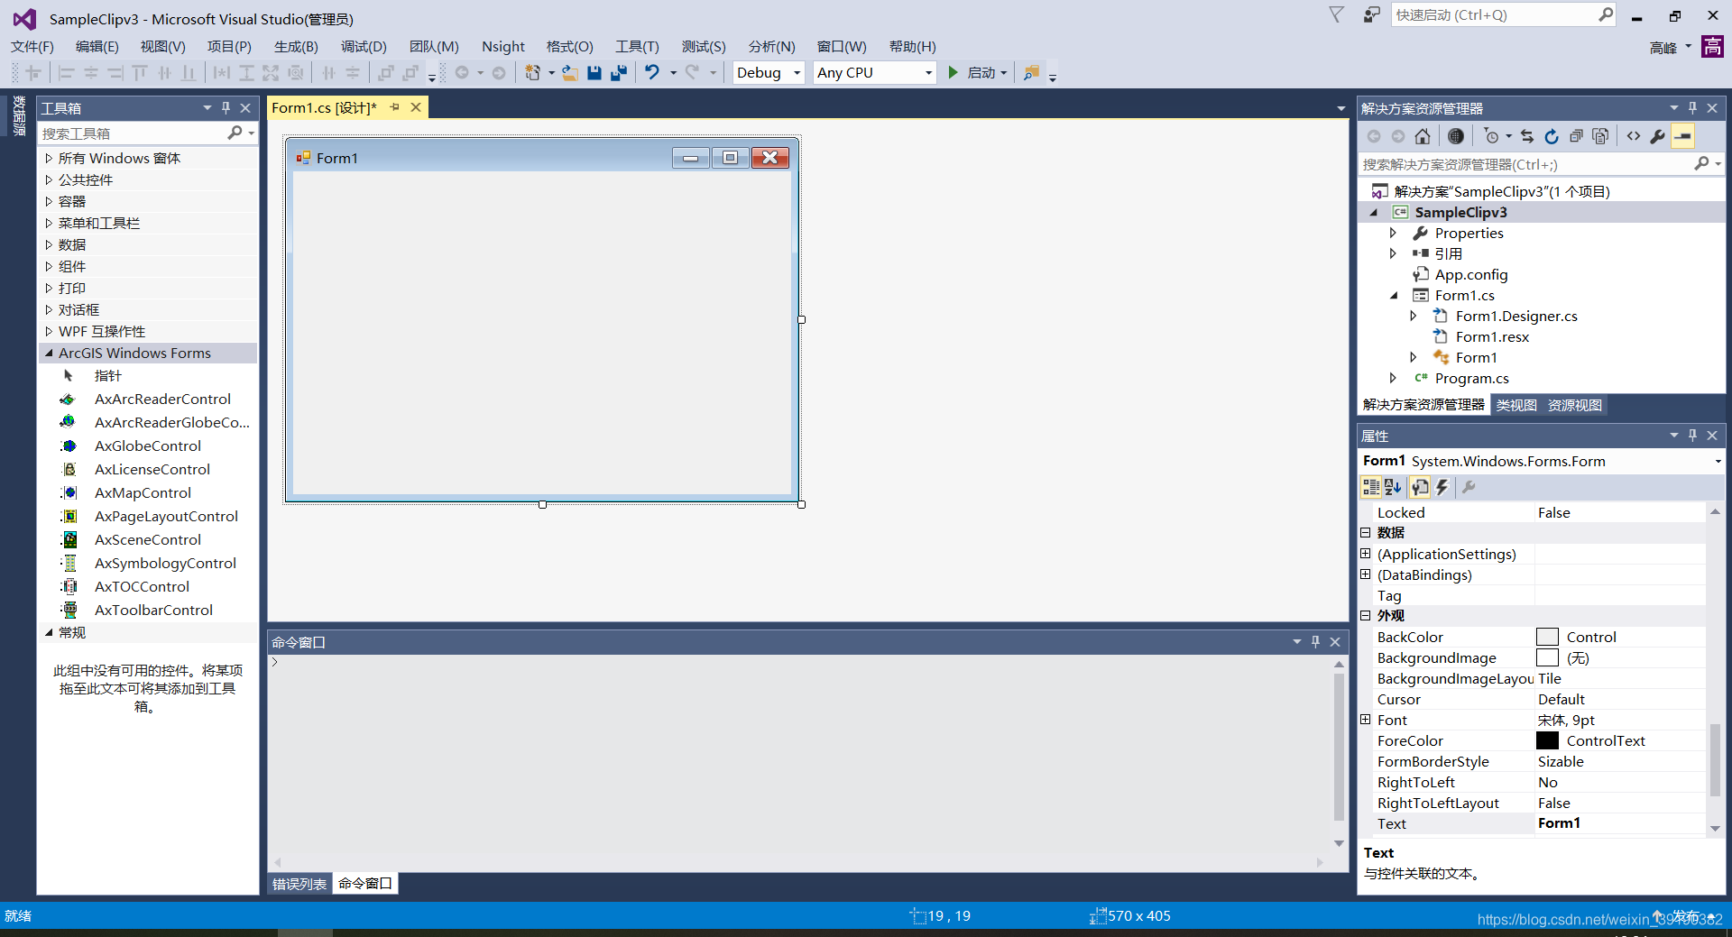Open the 调试(D) menu

[364, 47]
